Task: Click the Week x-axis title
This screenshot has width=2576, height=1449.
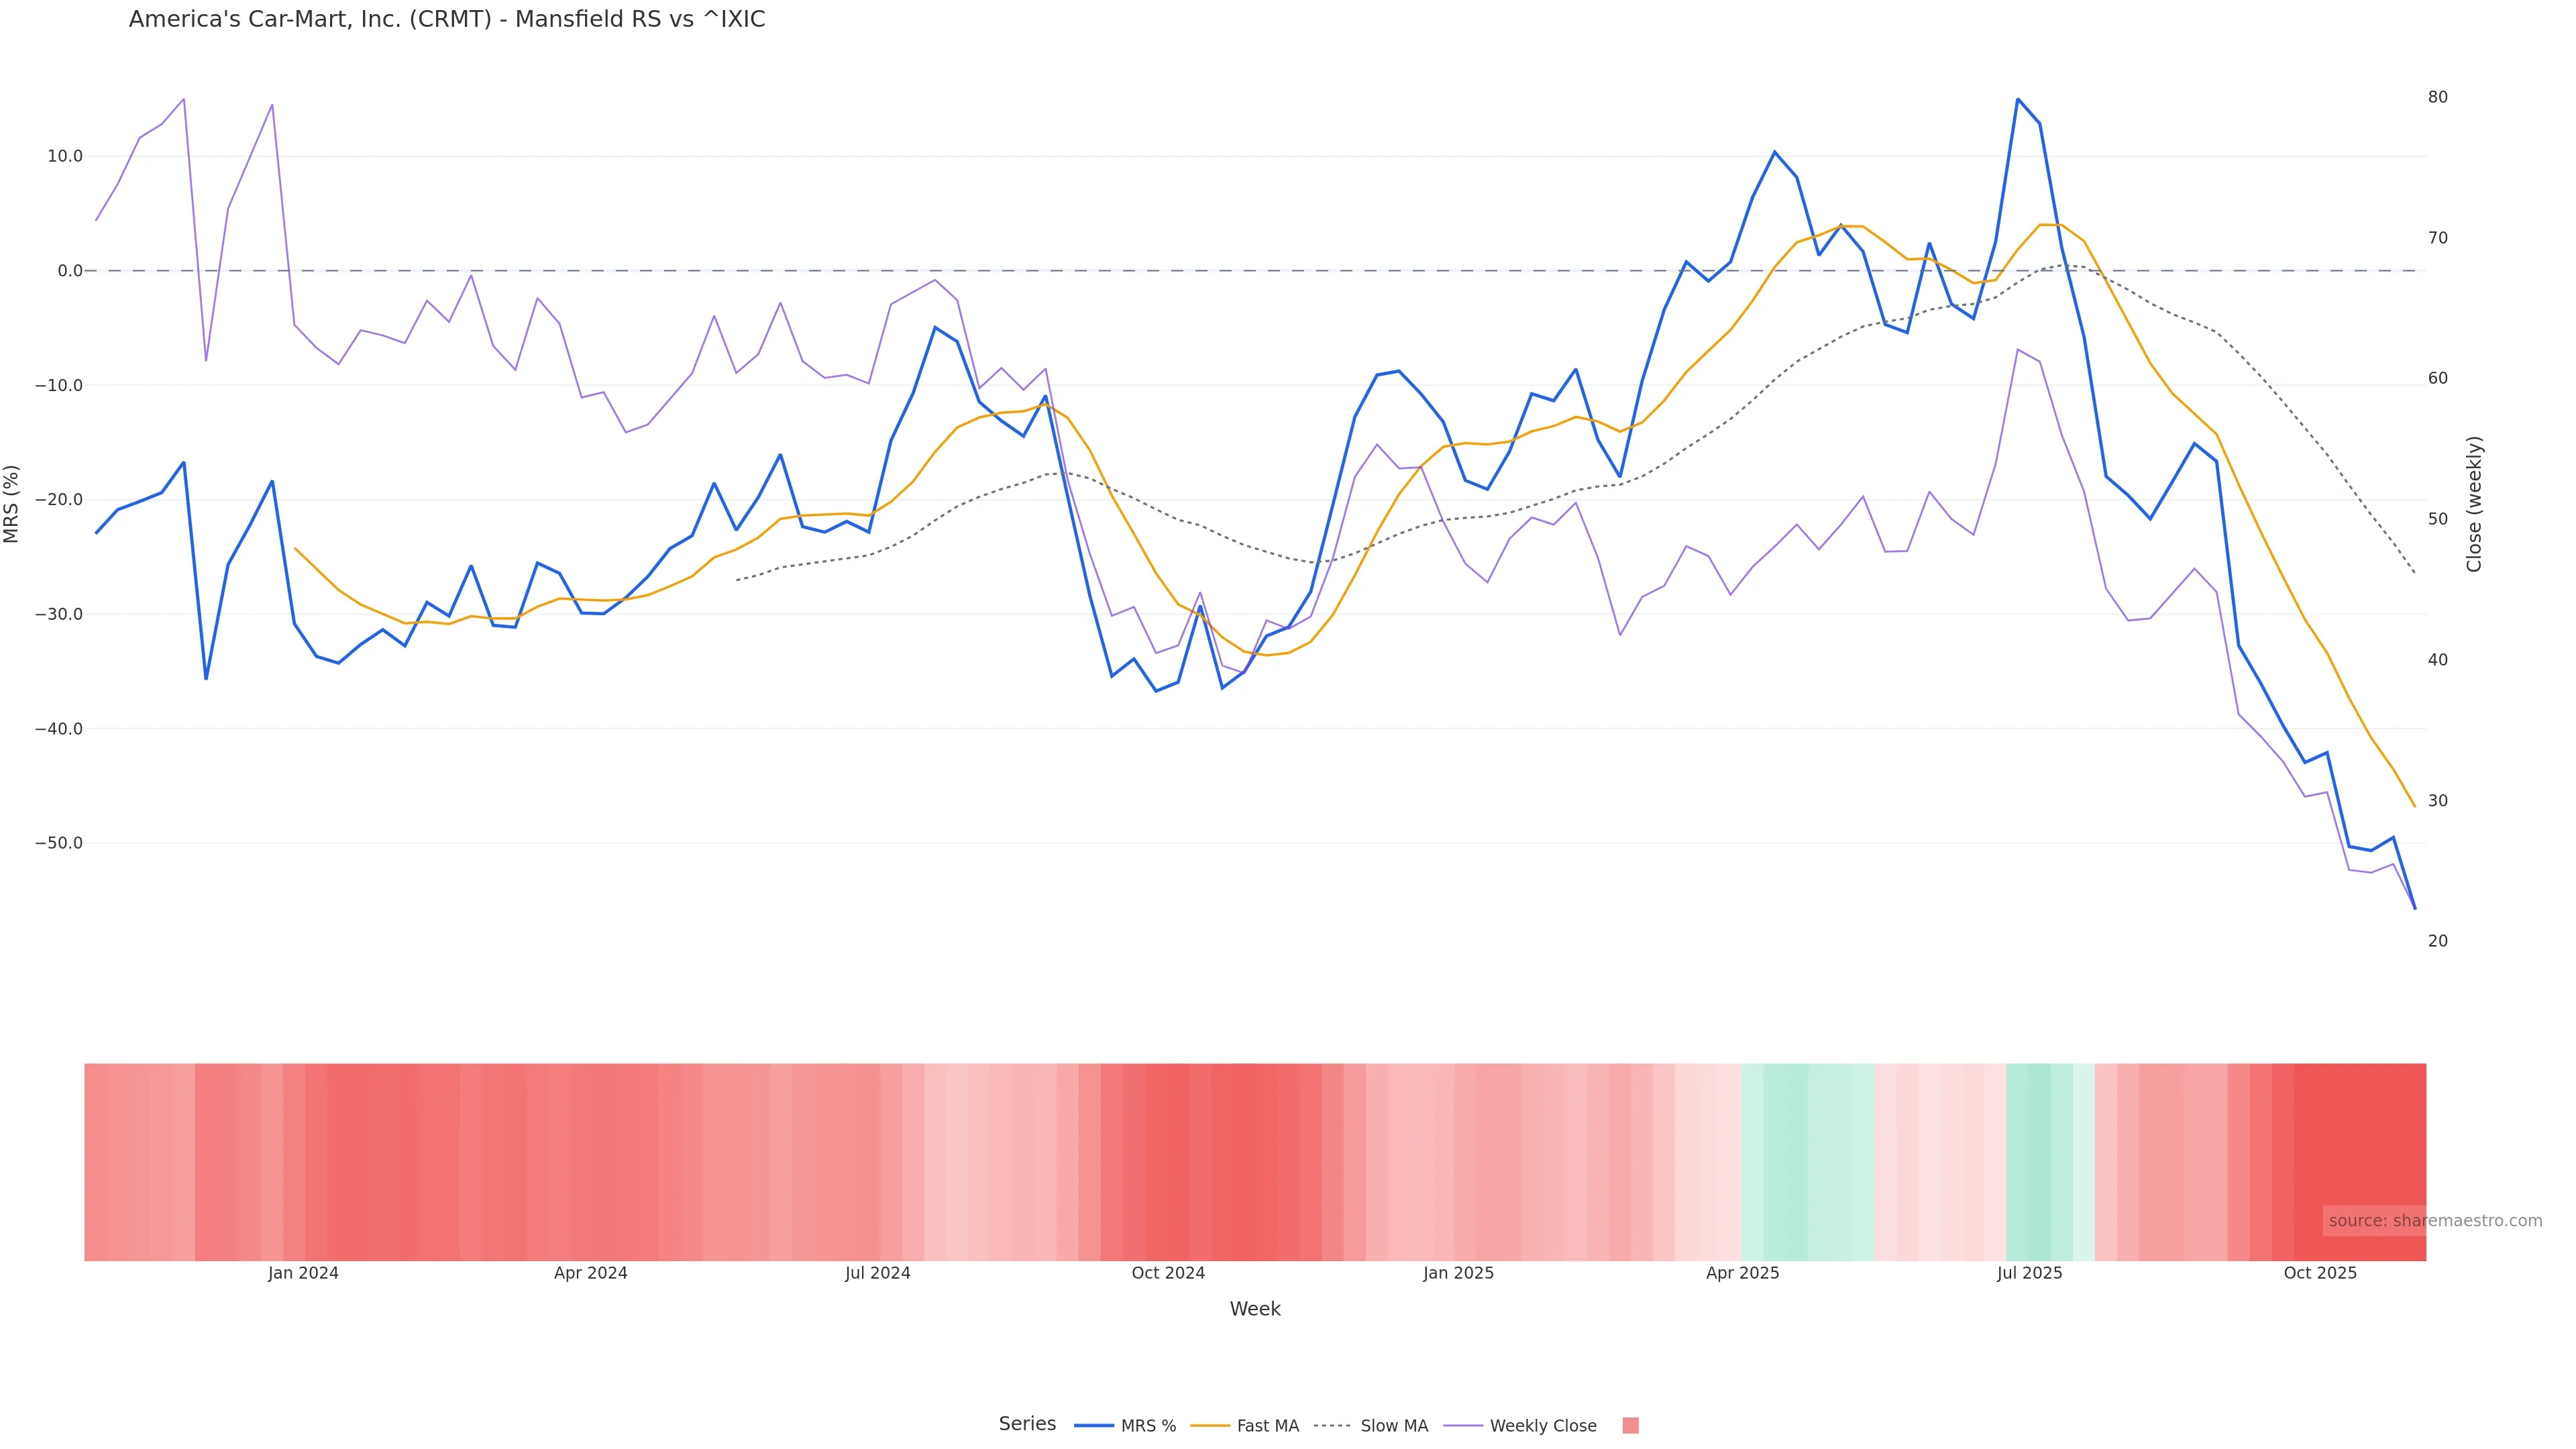Action: 1255,1309
